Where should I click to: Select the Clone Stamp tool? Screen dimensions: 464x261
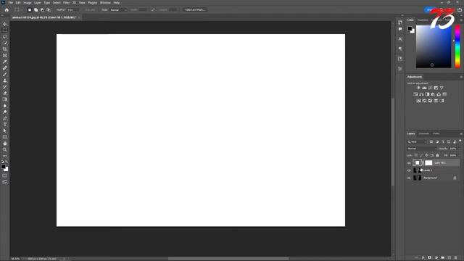(x=5, y=80)
